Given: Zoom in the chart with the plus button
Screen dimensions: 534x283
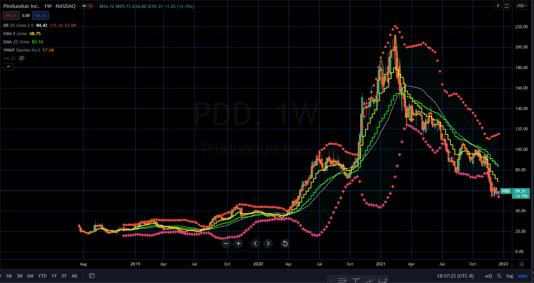Looking at the screenshot, I should pos(238,243).
